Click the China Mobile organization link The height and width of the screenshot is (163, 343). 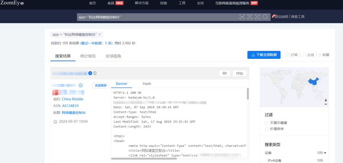point(73,99)
